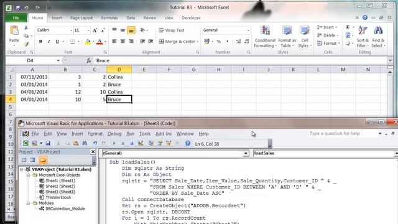Open Cell Styles gallery
The image size is (398, 224).
305,37
